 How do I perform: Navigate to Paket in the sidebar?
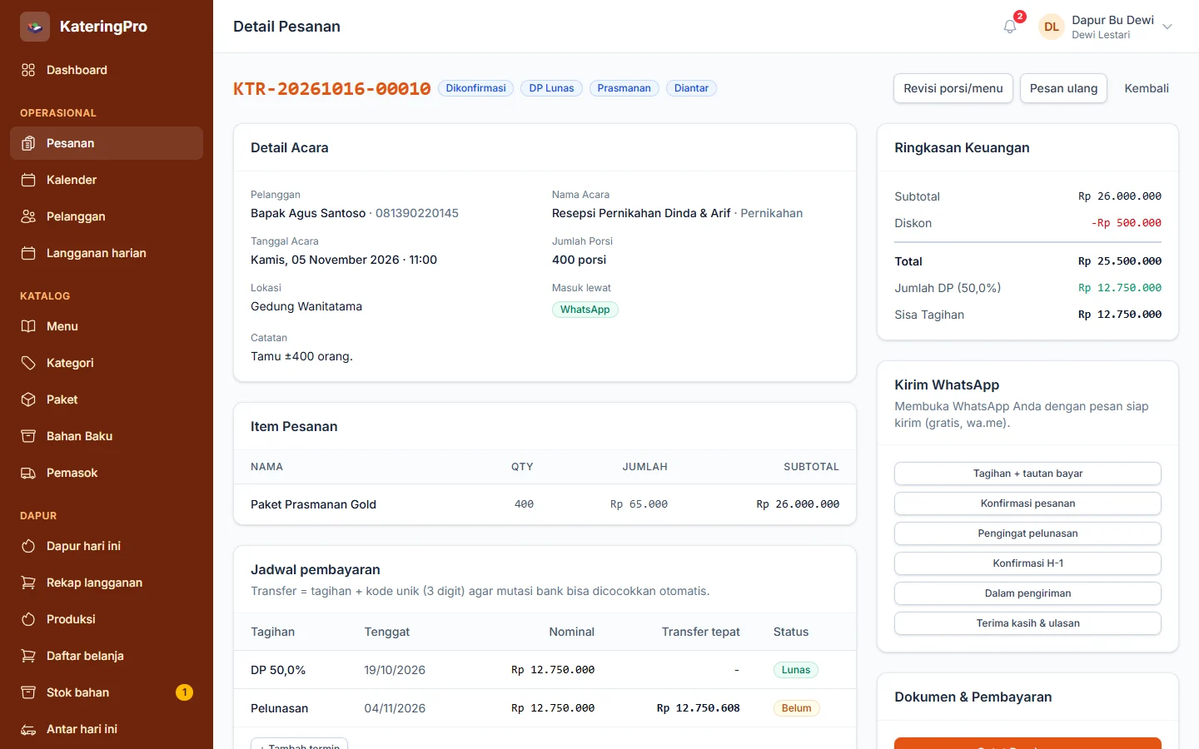coord(107,399)
